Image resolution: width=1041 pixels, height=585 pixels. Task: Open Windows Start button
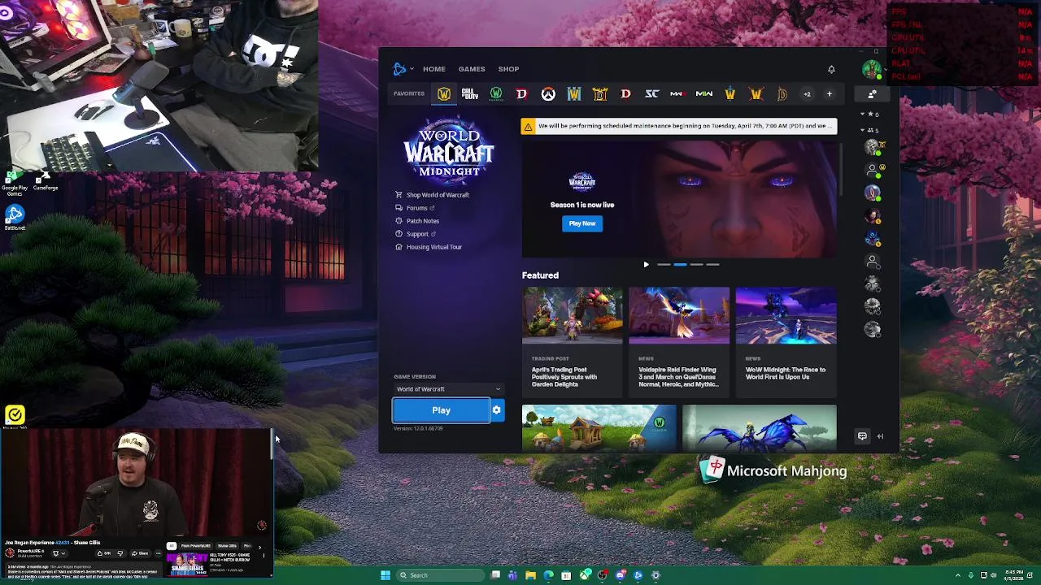385,575
